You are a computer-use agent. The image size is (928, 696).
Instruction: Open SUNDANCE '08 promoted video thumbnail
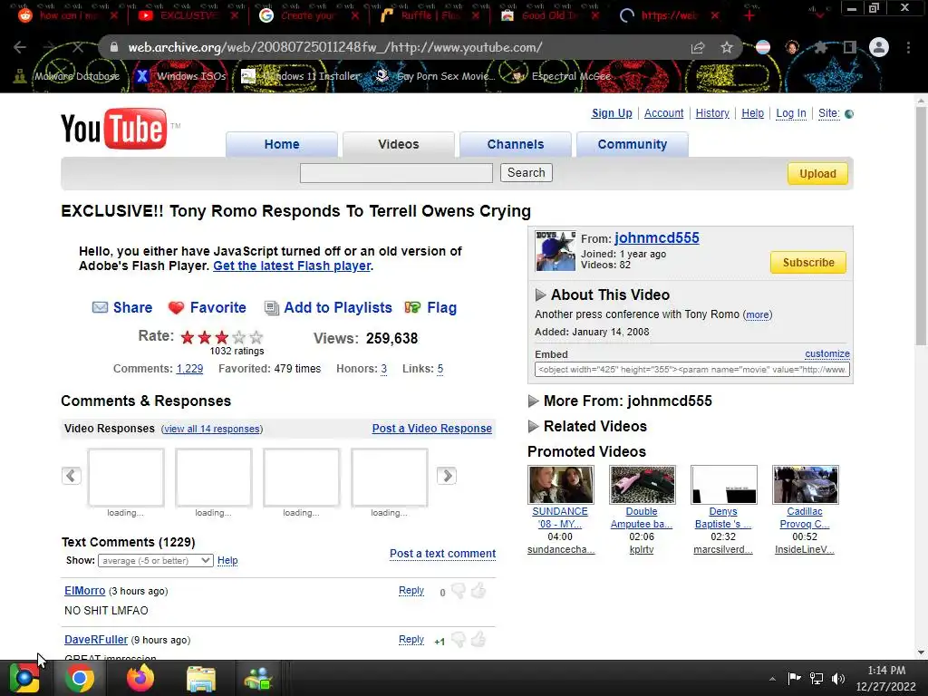coord(560,484)
